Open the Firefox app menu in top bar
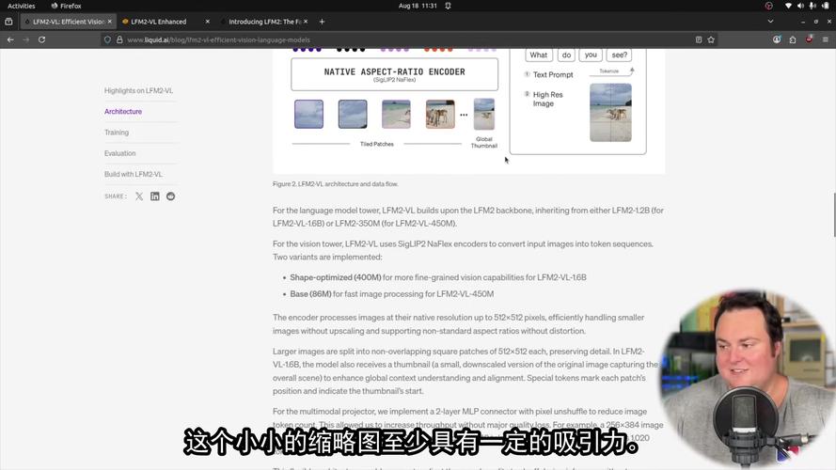The image size is (836, 470). coord(66,6)
